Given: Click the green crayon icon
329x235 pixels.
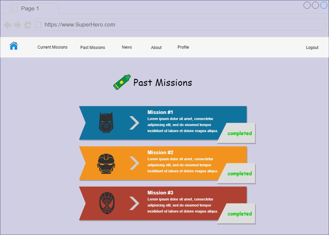Looking at the screenshot, I should [x=122, y=82].
